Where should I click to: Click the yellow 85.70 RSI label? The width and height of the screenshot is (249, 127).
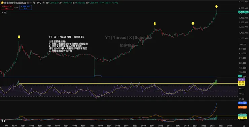coord(241,82)
